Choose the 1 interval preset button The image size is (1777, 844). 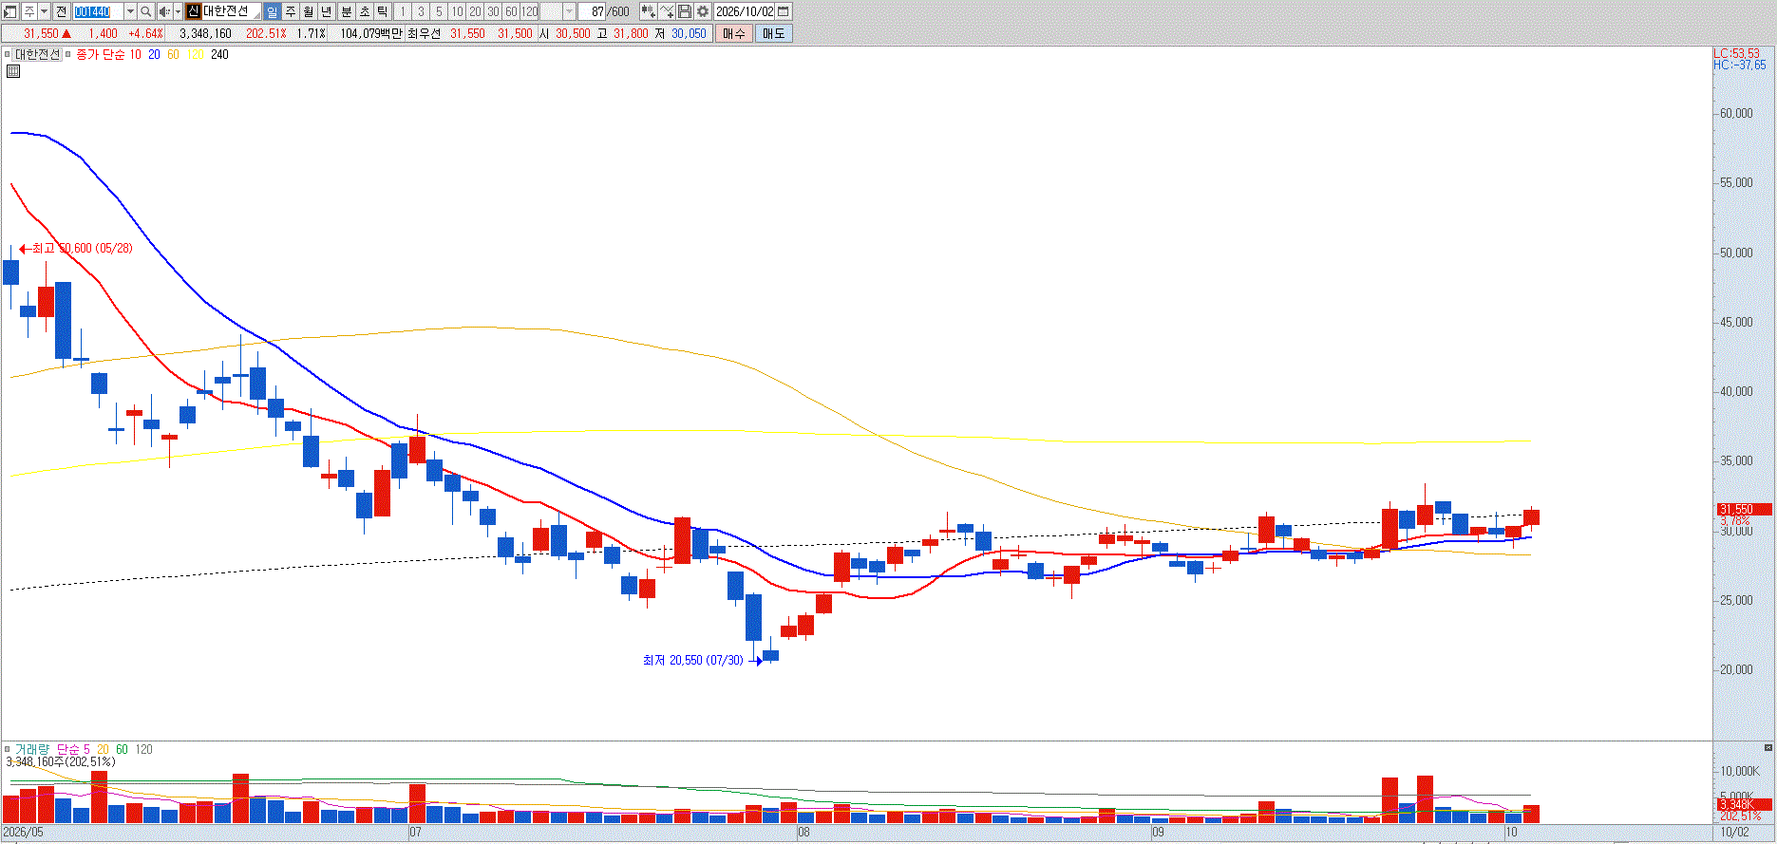[403, 11]
